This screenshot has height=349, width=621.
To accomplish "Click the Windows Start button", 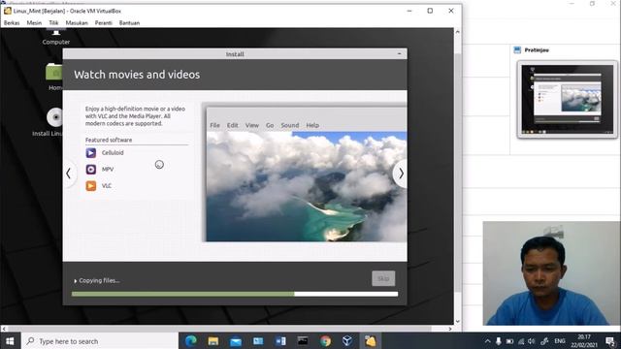I will point(10,341).
